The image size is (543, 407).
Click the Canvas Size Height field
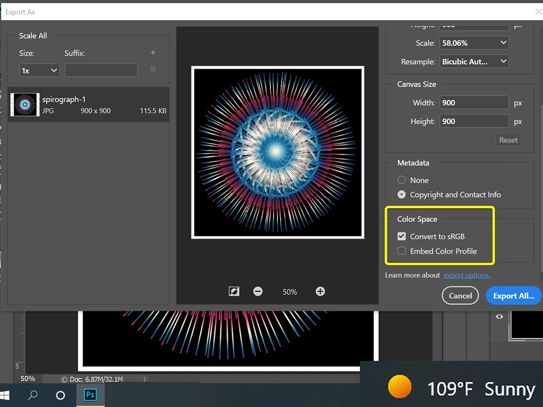[x=474, y=122]
